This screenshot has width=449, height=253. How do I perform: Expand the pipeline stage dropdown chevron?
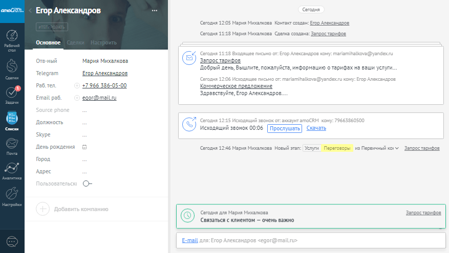[397, 148]
